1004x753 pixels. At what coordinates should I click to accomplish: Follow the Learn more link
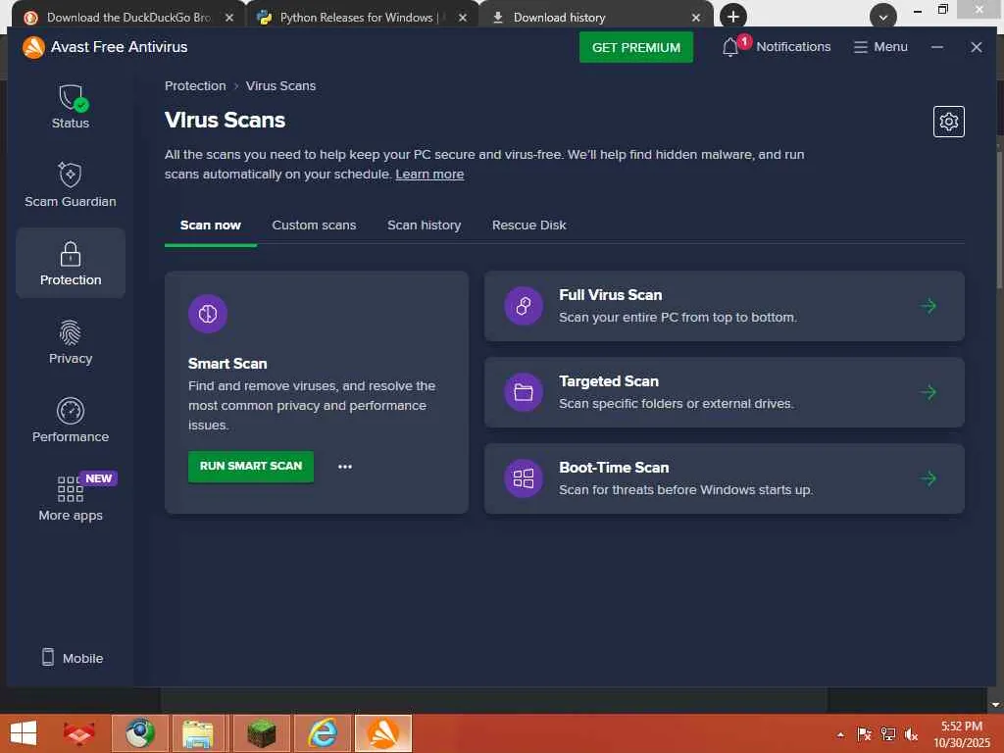(429, 175)
